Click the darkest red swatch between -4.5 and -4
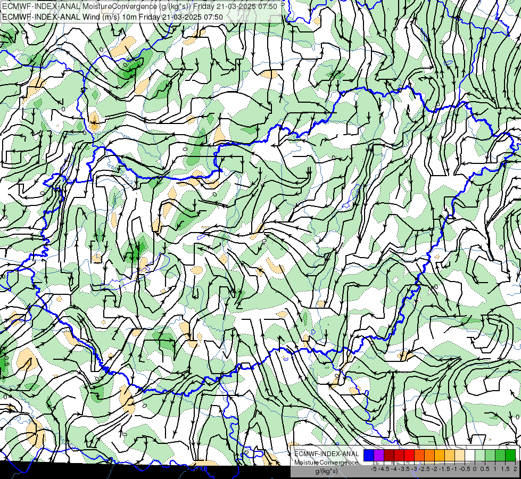 [389, 455]
